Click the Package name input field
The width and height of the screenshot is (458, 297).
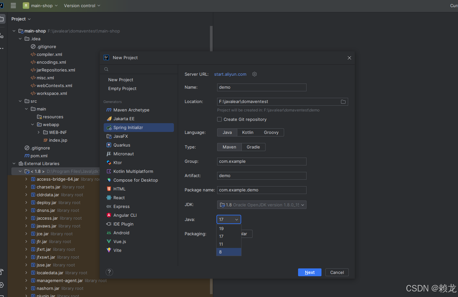pos(262,190)
